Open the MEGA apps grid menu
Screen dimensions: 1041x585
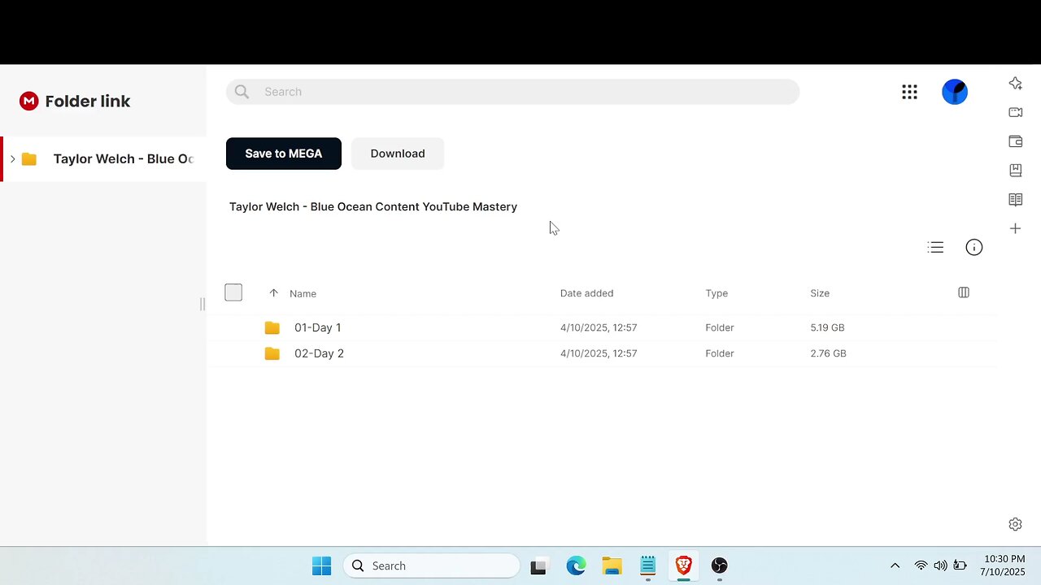(x=909, y=92)
